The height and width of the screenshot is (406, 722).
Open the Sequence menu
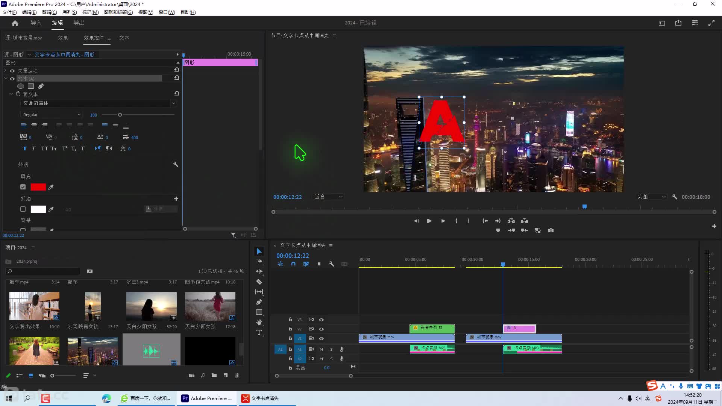70,12
